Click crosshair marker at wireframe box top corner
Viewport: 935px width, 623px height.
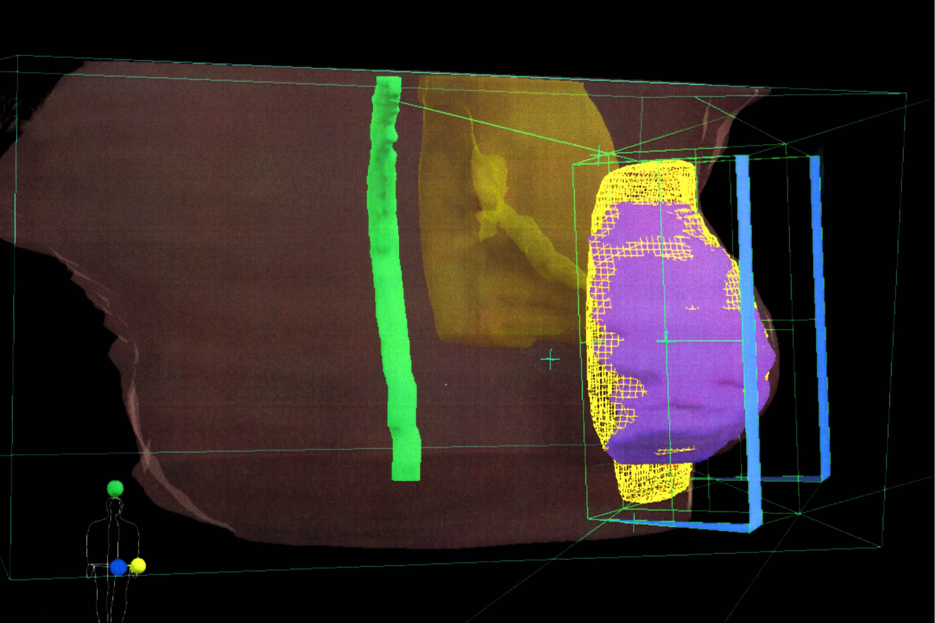pos(599,155)
